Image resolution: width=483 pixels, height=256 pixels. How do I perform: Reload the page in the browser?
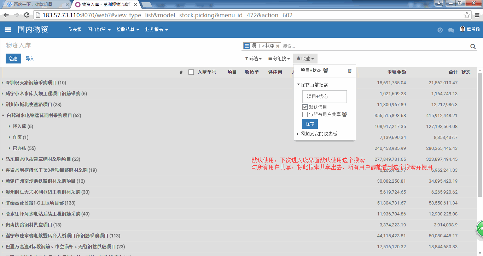coord(27,15)
